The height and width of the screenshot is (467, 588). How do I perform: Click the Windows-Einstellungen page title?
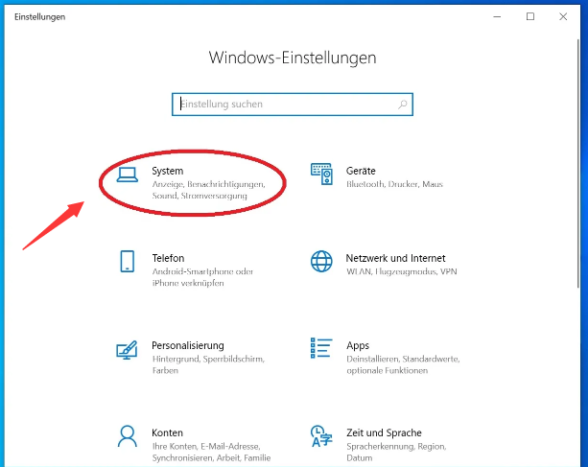tap(293, 58)
